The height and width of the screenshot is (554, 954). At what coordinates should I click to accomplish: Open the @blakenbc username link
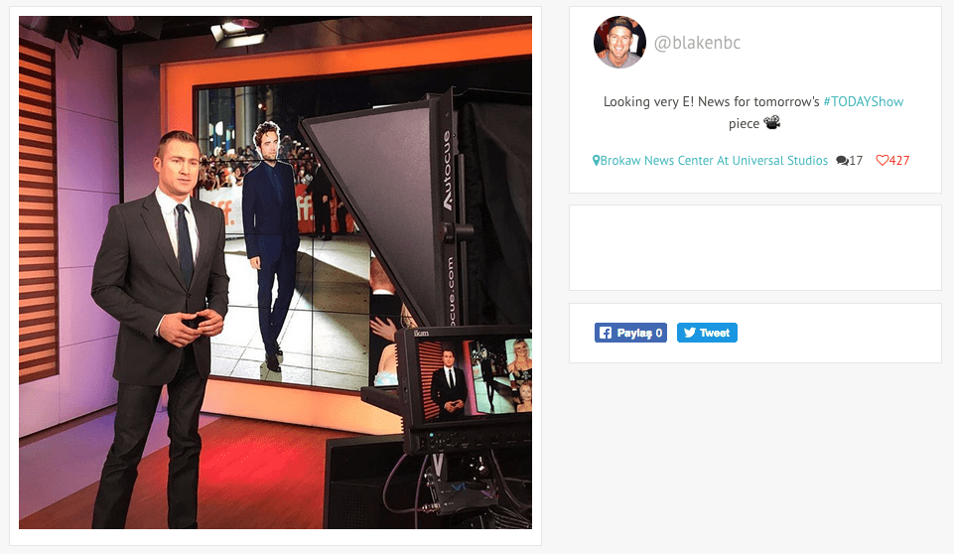click(x=697, y=43)
